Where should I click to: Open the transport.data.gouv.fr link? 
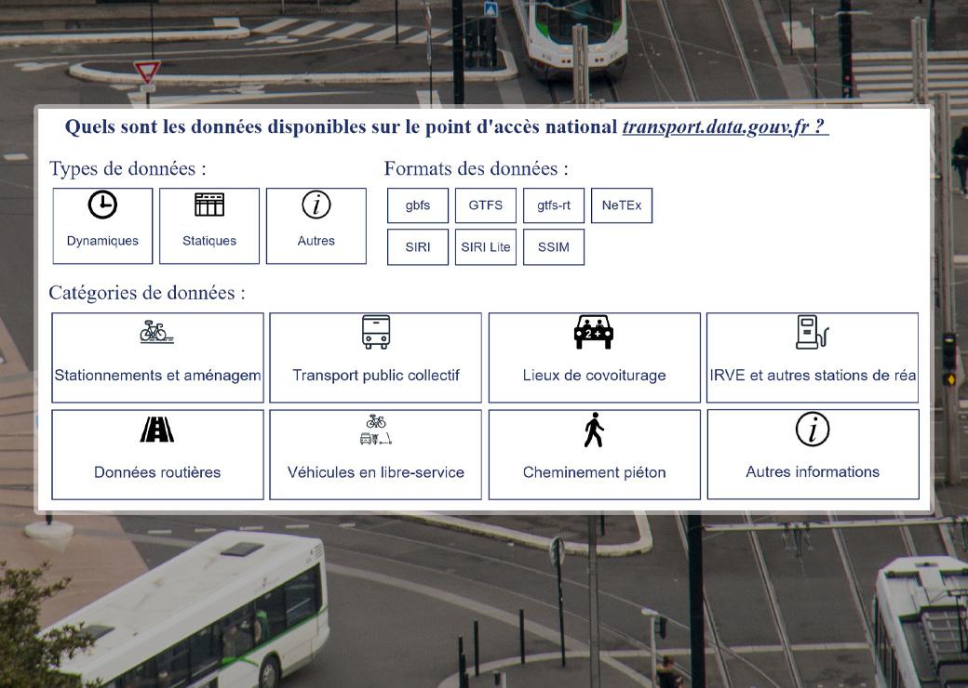point(722,126)
